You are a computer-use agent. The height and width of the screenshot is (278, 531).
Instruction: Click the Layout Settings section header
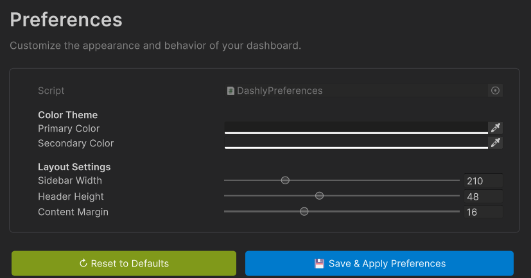[x=74, y=167]
